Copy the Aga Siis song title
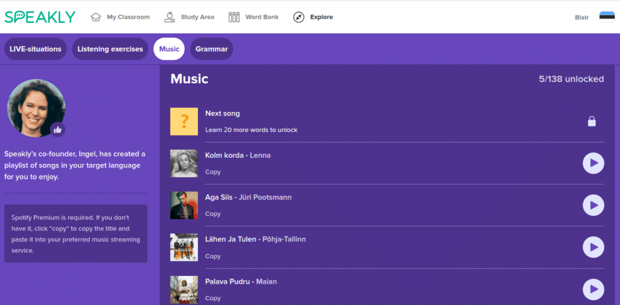Viewport: 620px width, 305px height. pos(213,214)
